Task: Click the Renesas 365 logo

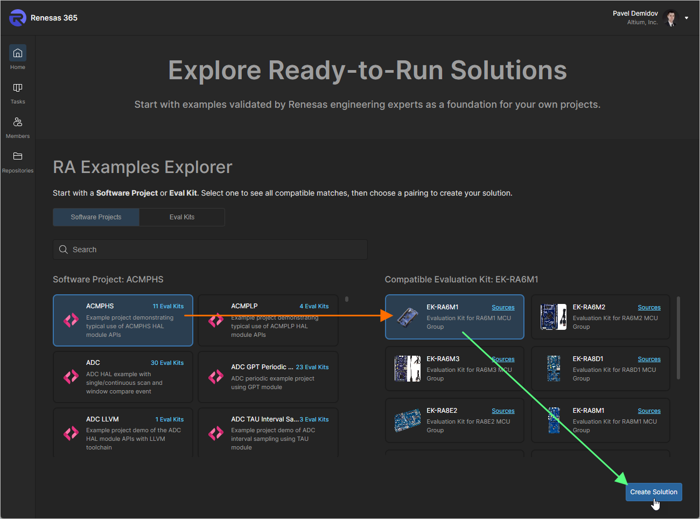Action: tap(18, 18)
